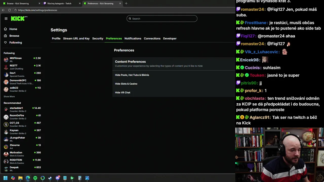
Task: Open Steam from the taskbar
Action: pyautogui.click(x=50, y=178)
